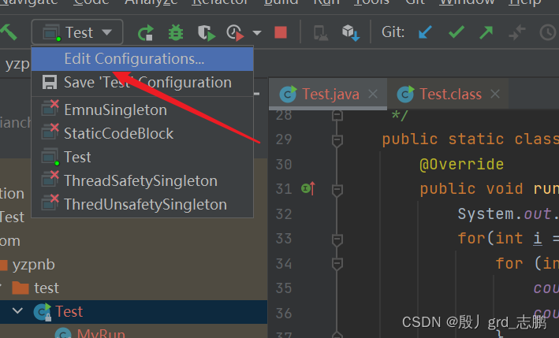Screen dimensions: 559x338
Task: Click the @Override annotation on line 30
Action: (x=461, y=165)
